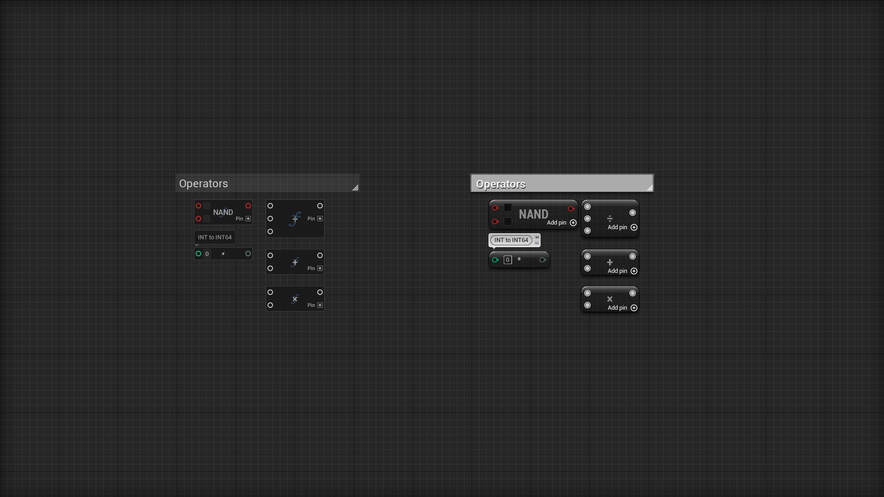This screenshot has width=884, height=497.
Task: Toggle the bottom input checkbox on the right NAND node
Action: click(x=508, y=221)
